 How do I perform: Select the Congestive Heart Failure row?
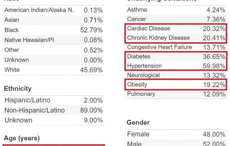coord(176,47)
